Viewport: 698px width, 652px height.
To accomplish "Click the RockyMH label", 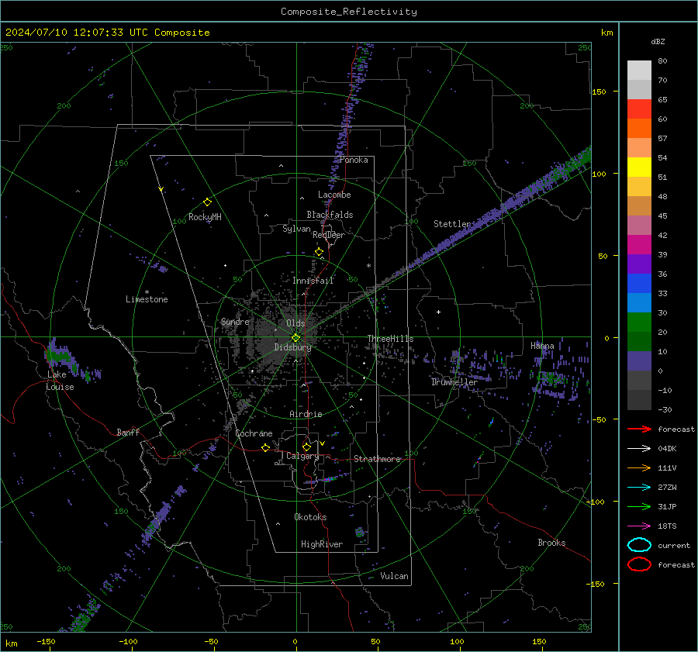I will click(205, 217).
